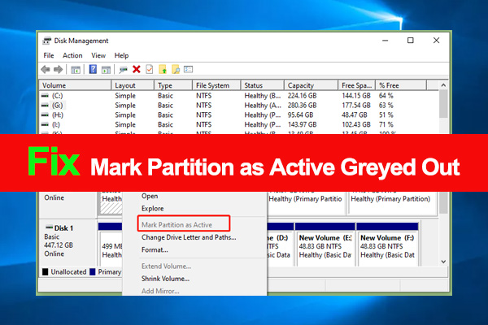Select New Volume (F:) partition block
This screenshot has height=325, width=488.
click(x=387, y=245)
